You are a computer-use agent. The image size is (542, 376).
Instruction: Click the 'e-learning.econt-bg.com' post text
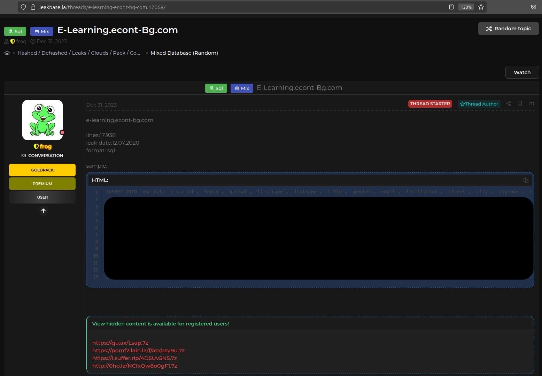(120, 120)
